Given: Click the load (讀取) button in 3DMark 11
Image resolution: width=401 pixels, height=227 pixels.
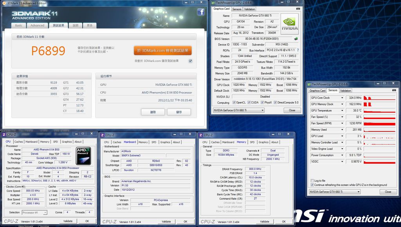Looking at the screenshot, I should [153, 112].
